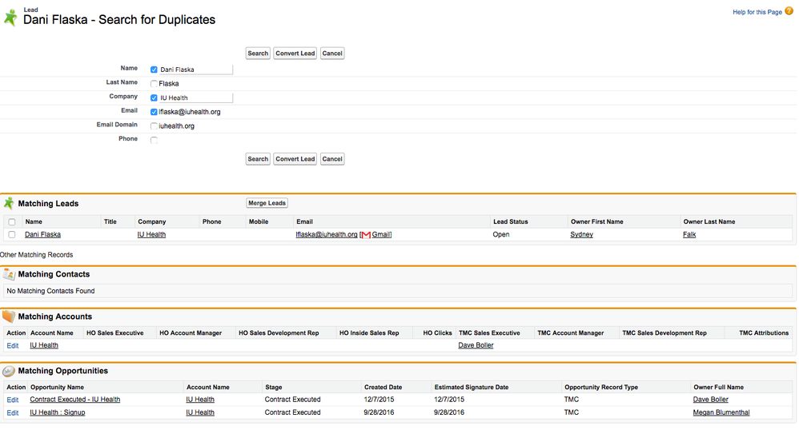This screenshot has width=799, height=438.
Task: Uncheck the Email checkbox
Action: [x=154, y=112]
